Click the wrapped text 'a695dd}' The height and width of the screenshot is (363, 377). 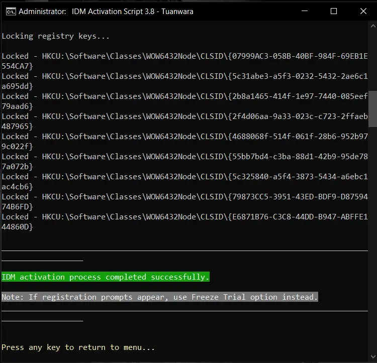[x=17, y=86]
